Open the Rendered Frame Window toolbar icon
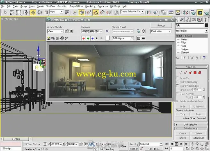 pyautogui.click(x=200, y=13)
